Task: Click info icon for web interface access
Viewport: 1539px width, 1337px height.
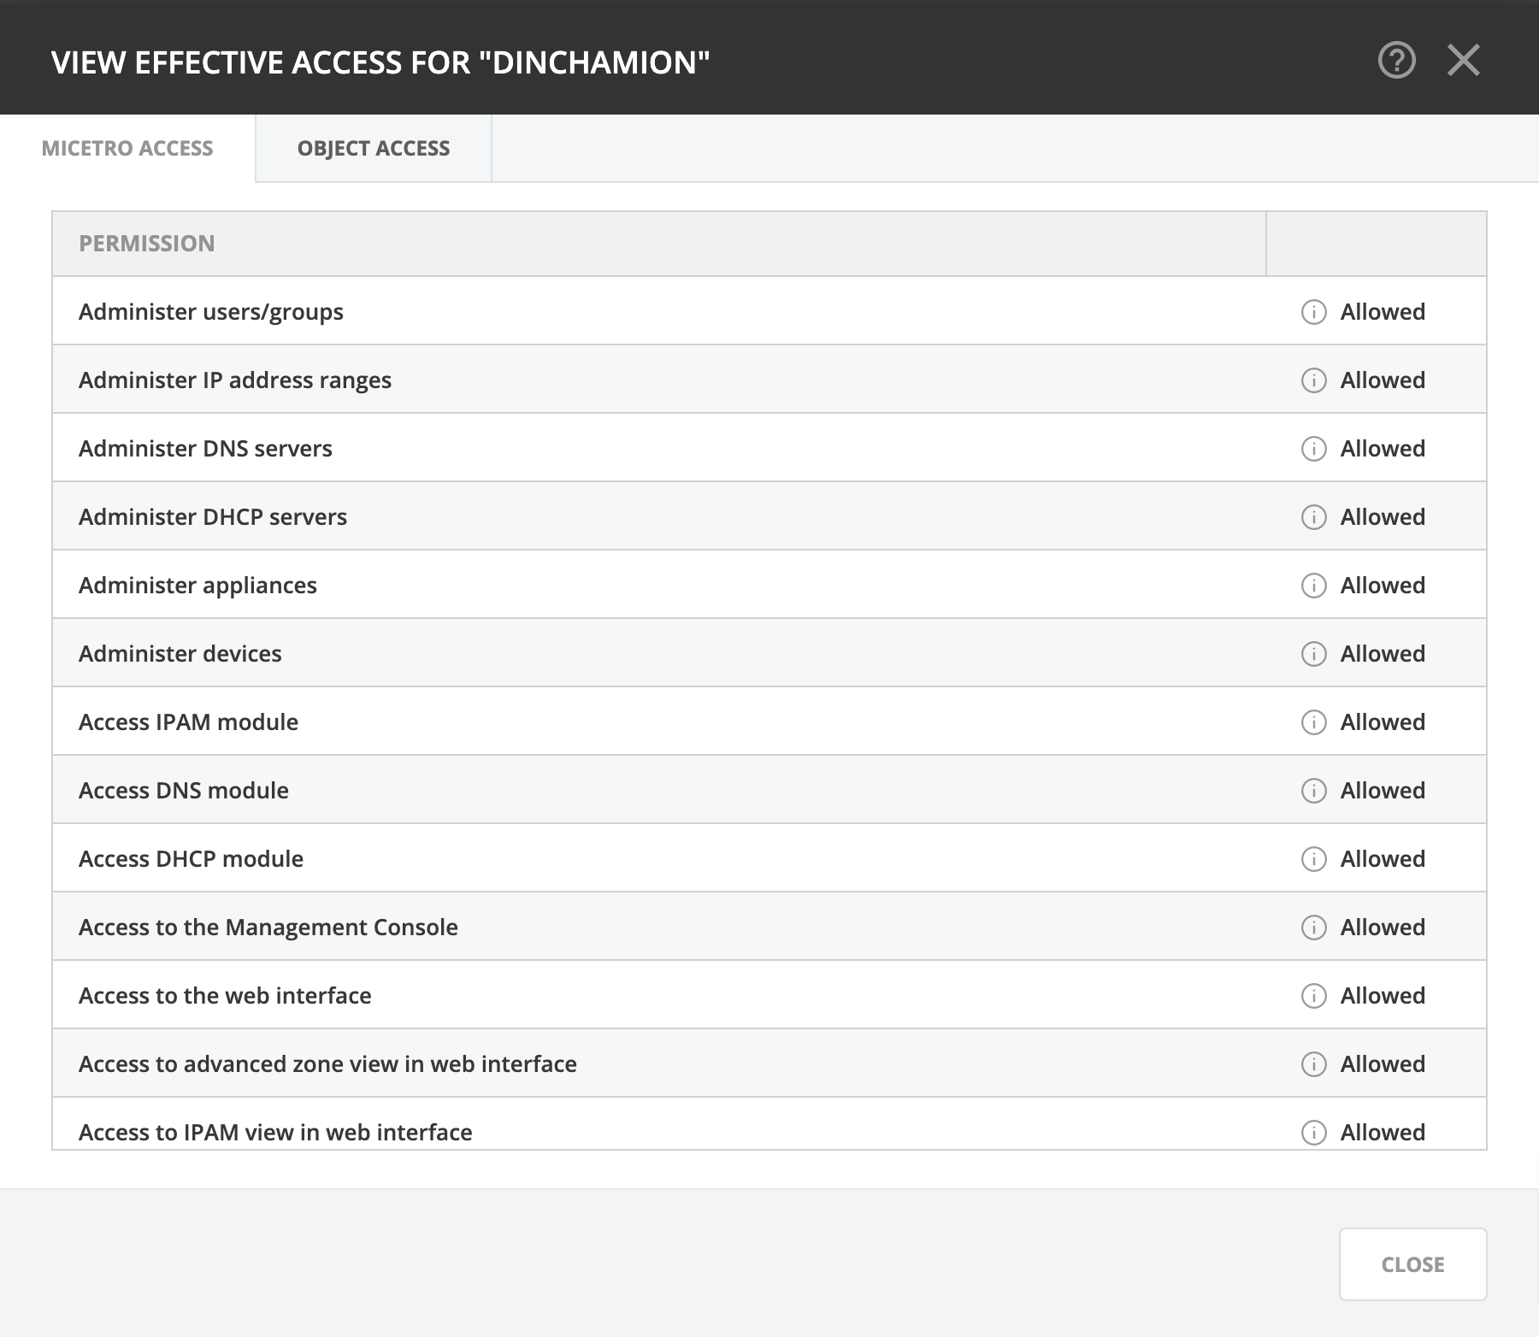Action: coord(1313,996)
